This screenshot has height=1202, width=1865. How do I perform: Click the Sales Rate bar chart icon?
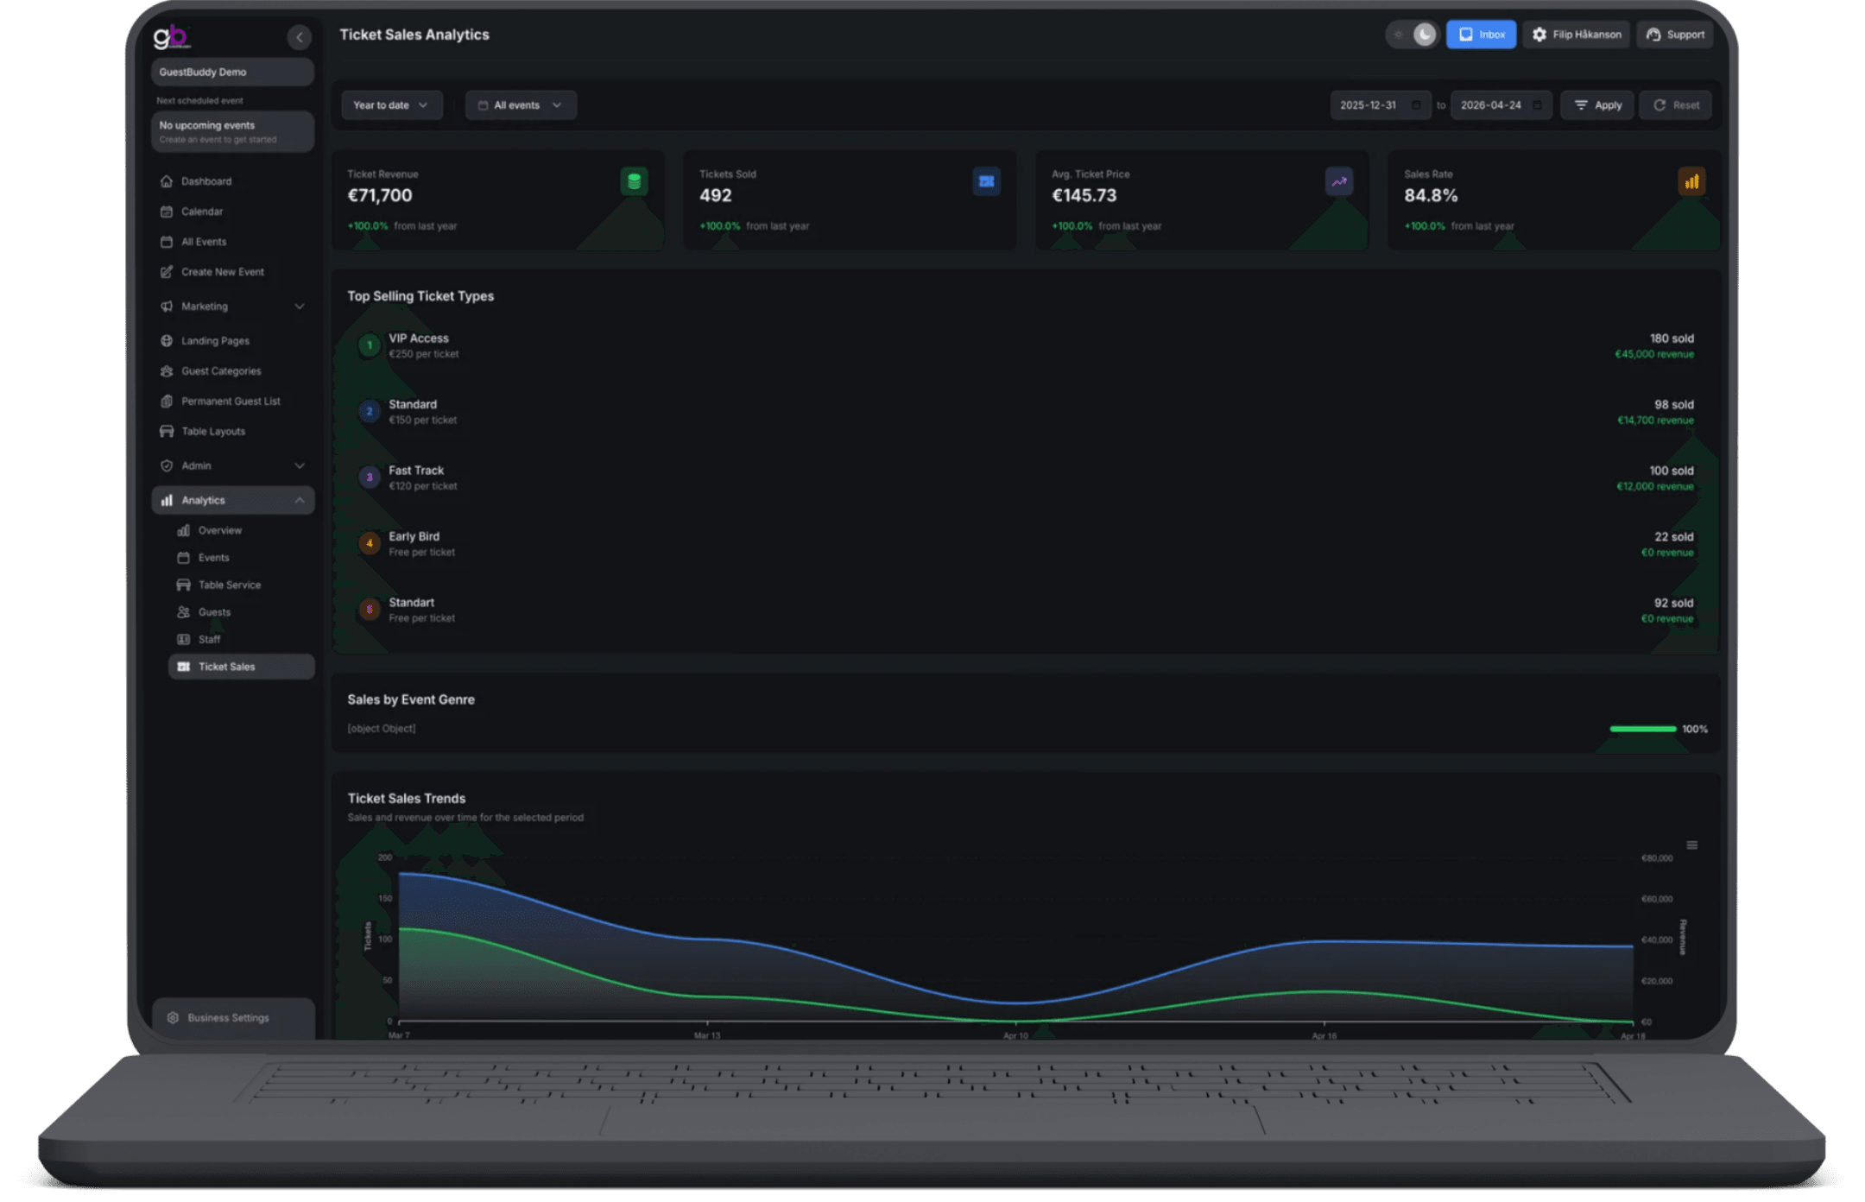pos(1691,181)
